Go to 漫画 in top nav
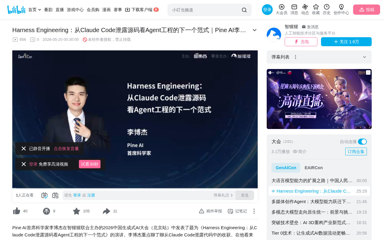 (106, 10)
